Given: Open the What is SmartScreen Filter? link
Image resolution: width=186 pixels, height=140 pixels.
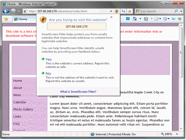Looking at the screenshot, I should [78, 91].
